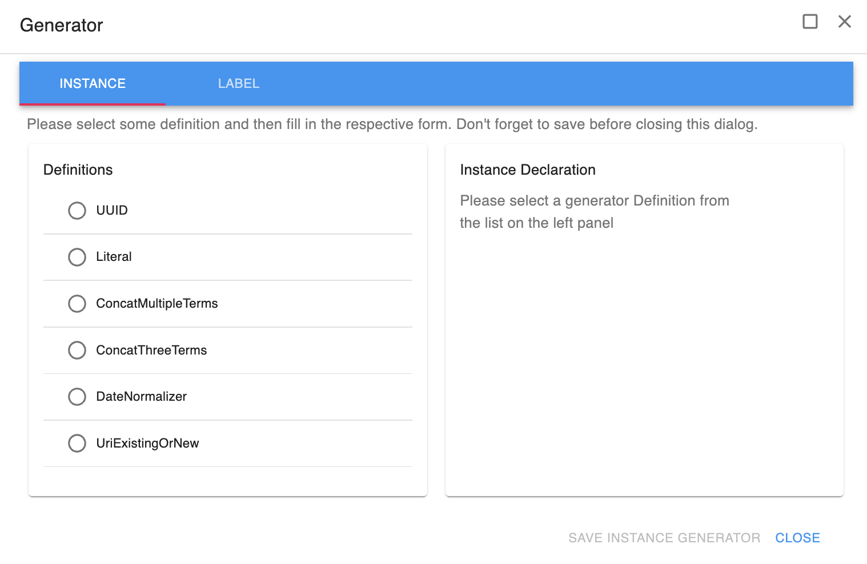Open the LABEL tab
This screenshot has height=564, width=867.
(x=239, y=83)
